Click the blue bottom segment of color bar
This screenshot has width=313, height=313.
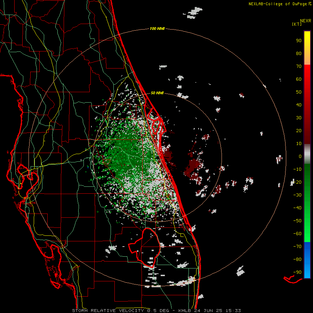(307, 260)
